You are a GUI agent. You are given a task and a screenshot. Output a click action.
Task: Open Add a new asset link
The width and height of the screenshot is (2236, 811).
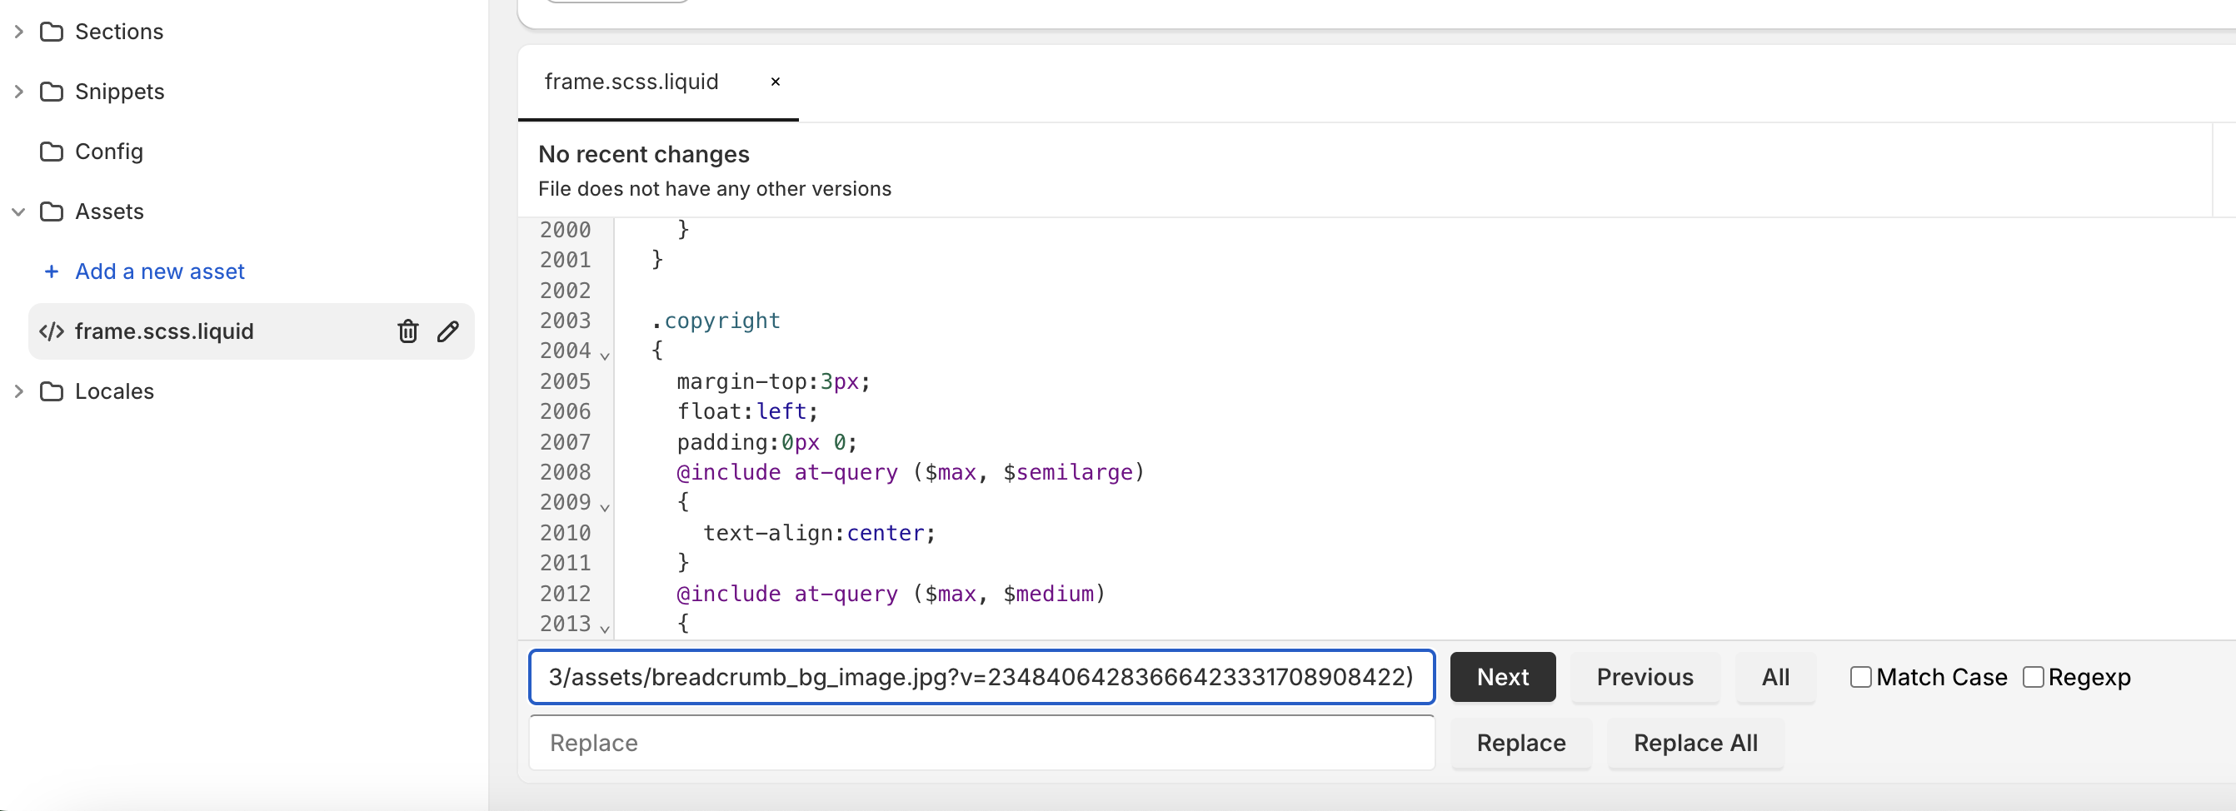tap(160, 271)
